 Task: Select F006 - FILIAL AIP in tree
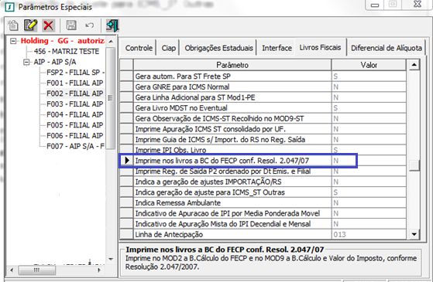(x=74, y=135)
